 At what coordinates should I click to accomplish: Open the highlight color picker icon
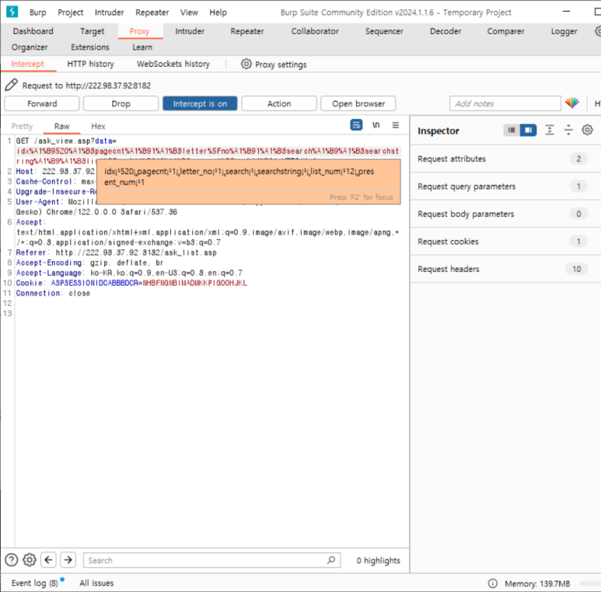point(572,103)
